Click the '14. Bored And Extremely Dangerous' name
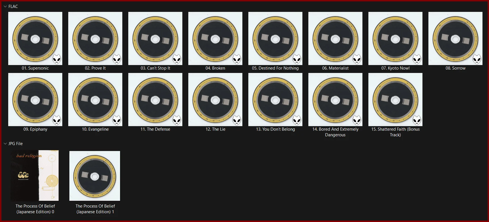Viewport: 489px width, 222px height. [335, 132]
